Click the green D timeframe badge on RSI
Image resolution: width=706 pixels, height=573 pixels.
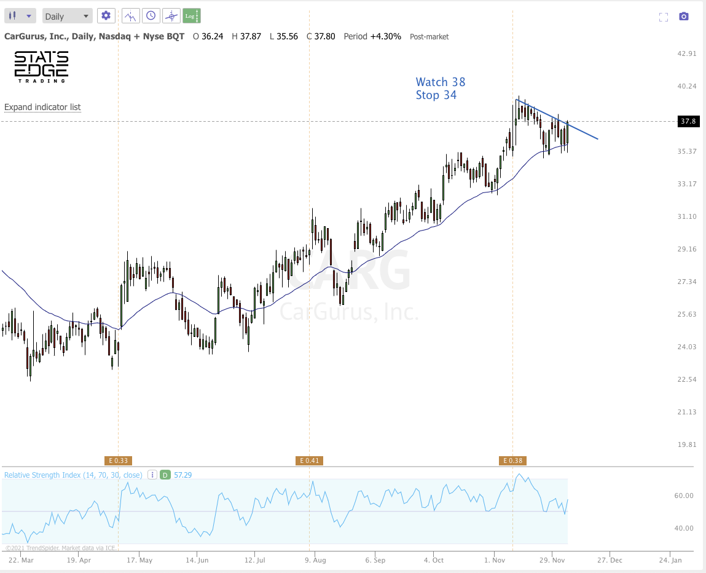pyautogui.click(x=165, y=475)
